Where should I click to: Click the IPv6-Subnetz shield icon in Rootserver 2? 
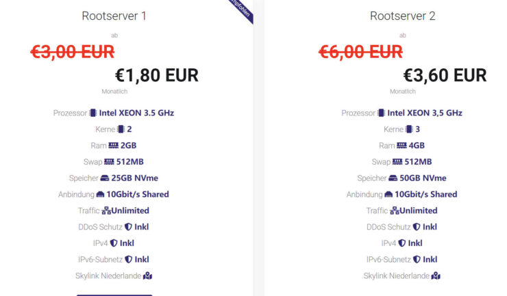tap(417, 260)
